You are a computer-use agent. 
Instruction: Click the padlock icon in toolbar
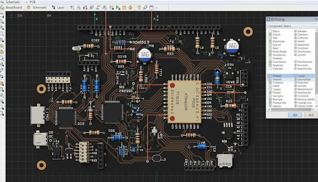click(x=79, y=7)
